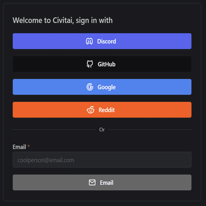The width and height of the screenshot is (206, 206).
Task: Sign in with the GitHub button
Action: coord(102,64)
